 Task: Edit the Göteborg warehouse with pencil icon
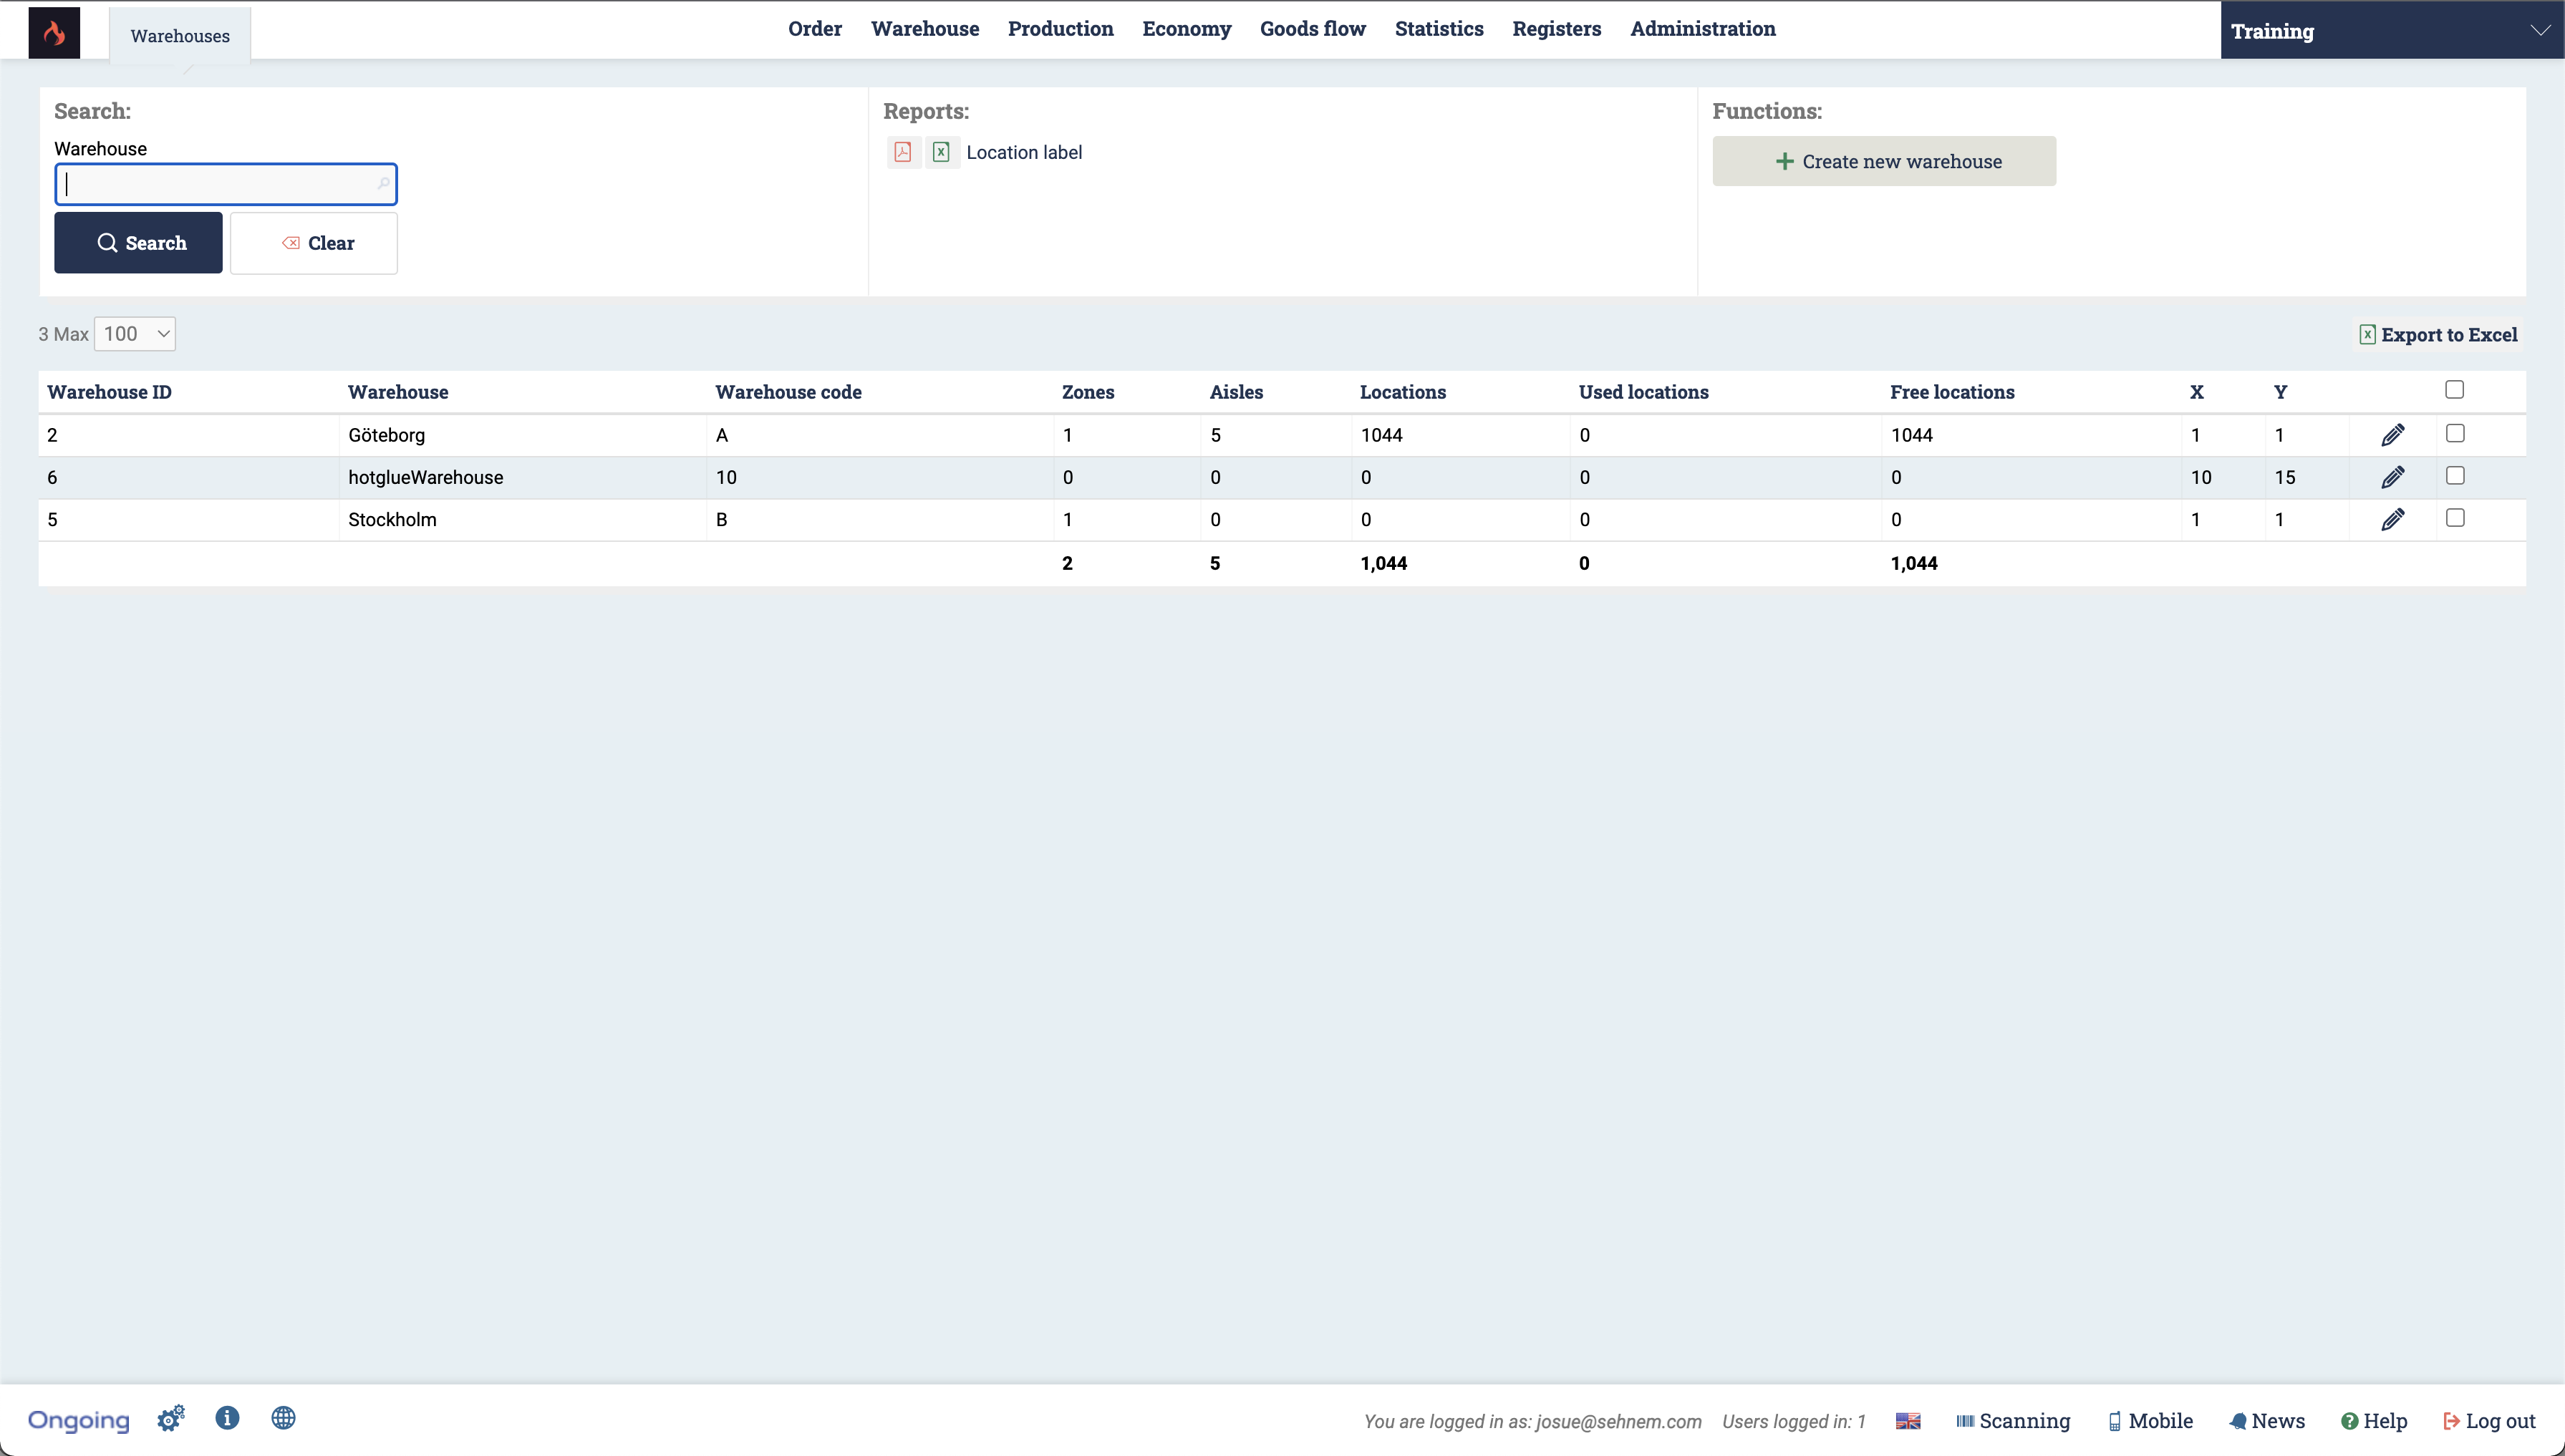coord(2392,435)
